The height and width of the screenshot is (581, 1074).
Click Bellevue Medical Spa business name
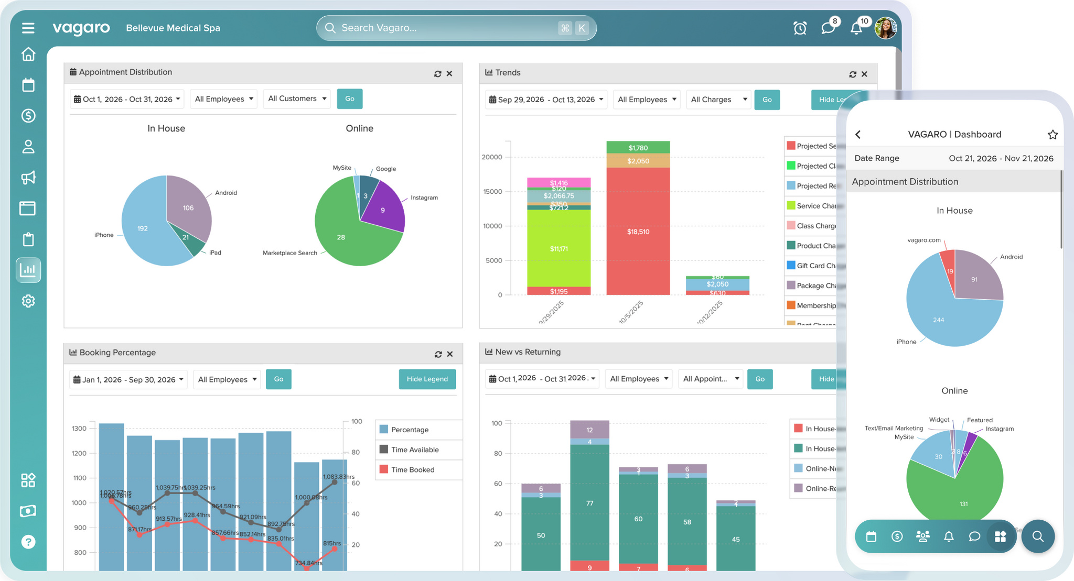[x=173, y=28]
